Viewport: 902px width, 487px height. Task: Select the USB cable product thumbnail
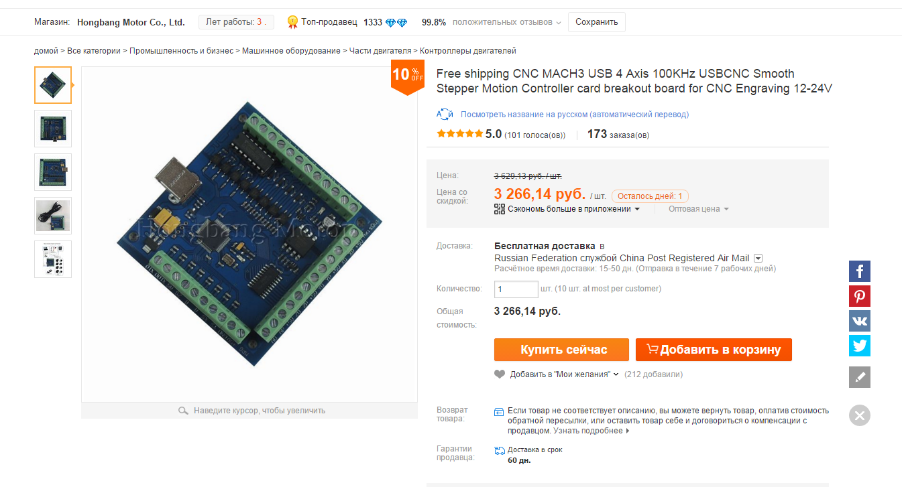click(53, 216)
